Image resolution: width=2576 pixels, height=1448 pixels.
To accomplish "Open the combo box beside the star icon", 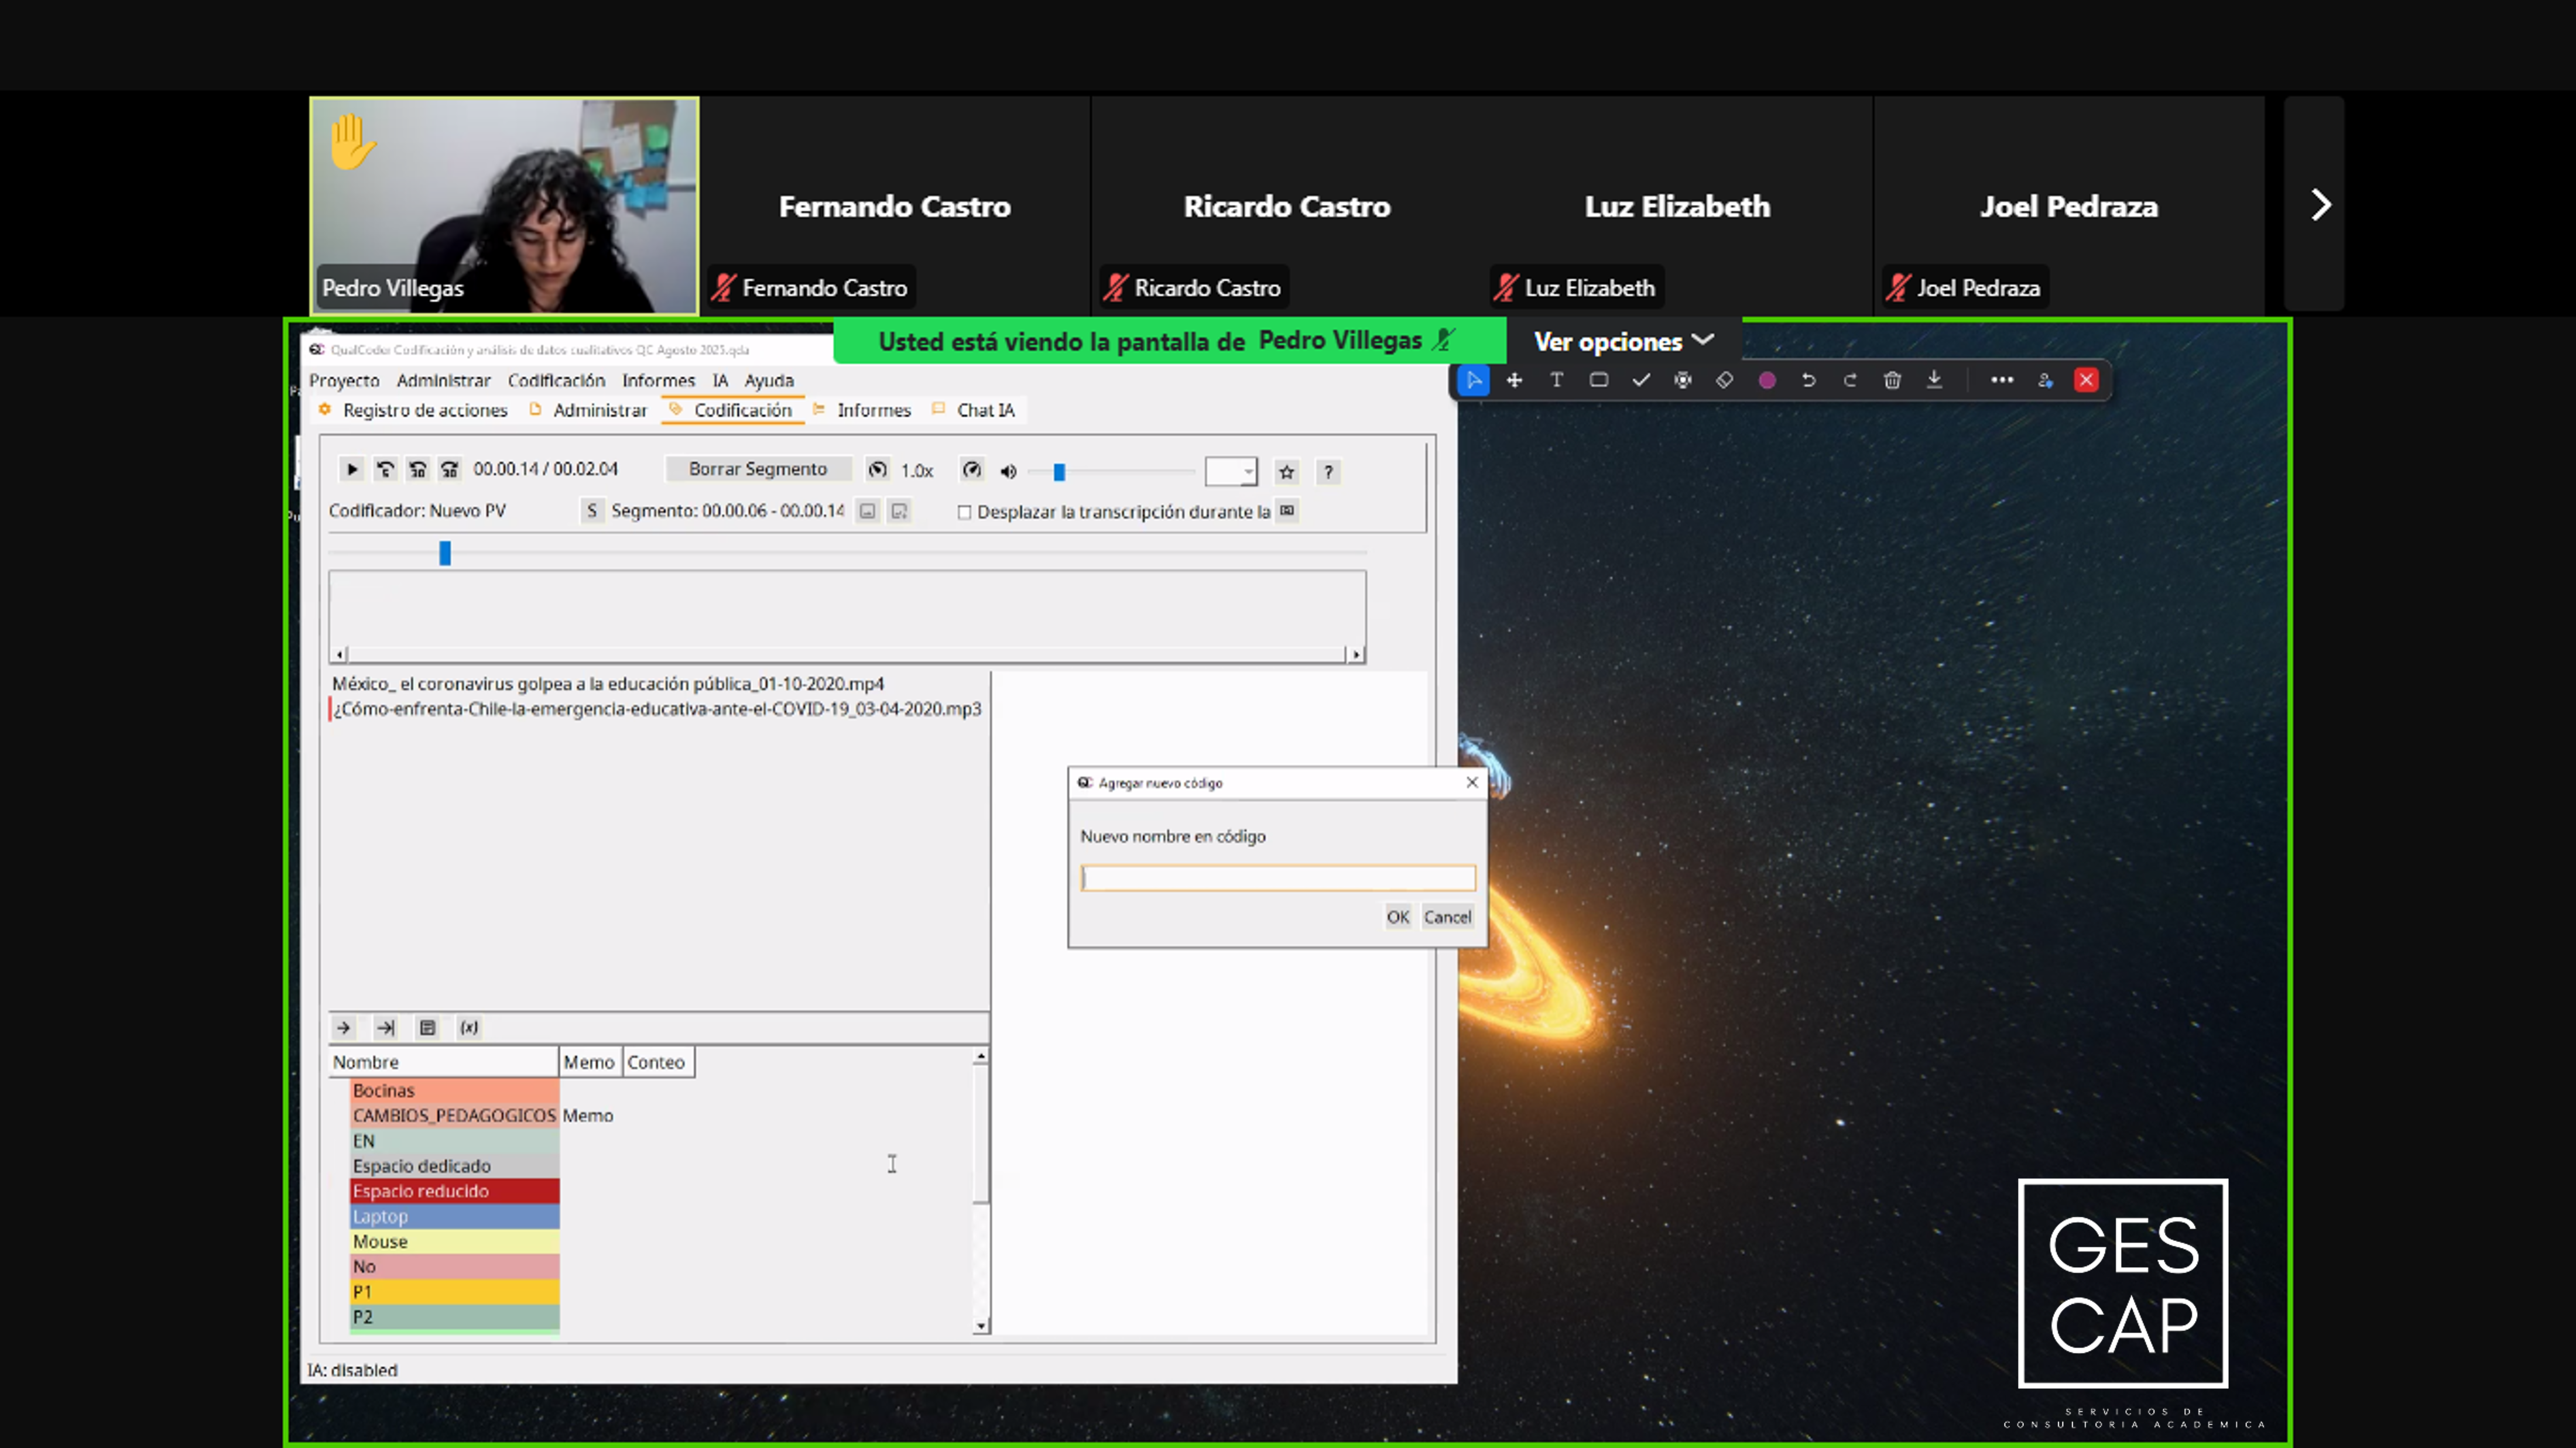I will pyautogui.click(x=1231, y=471).
